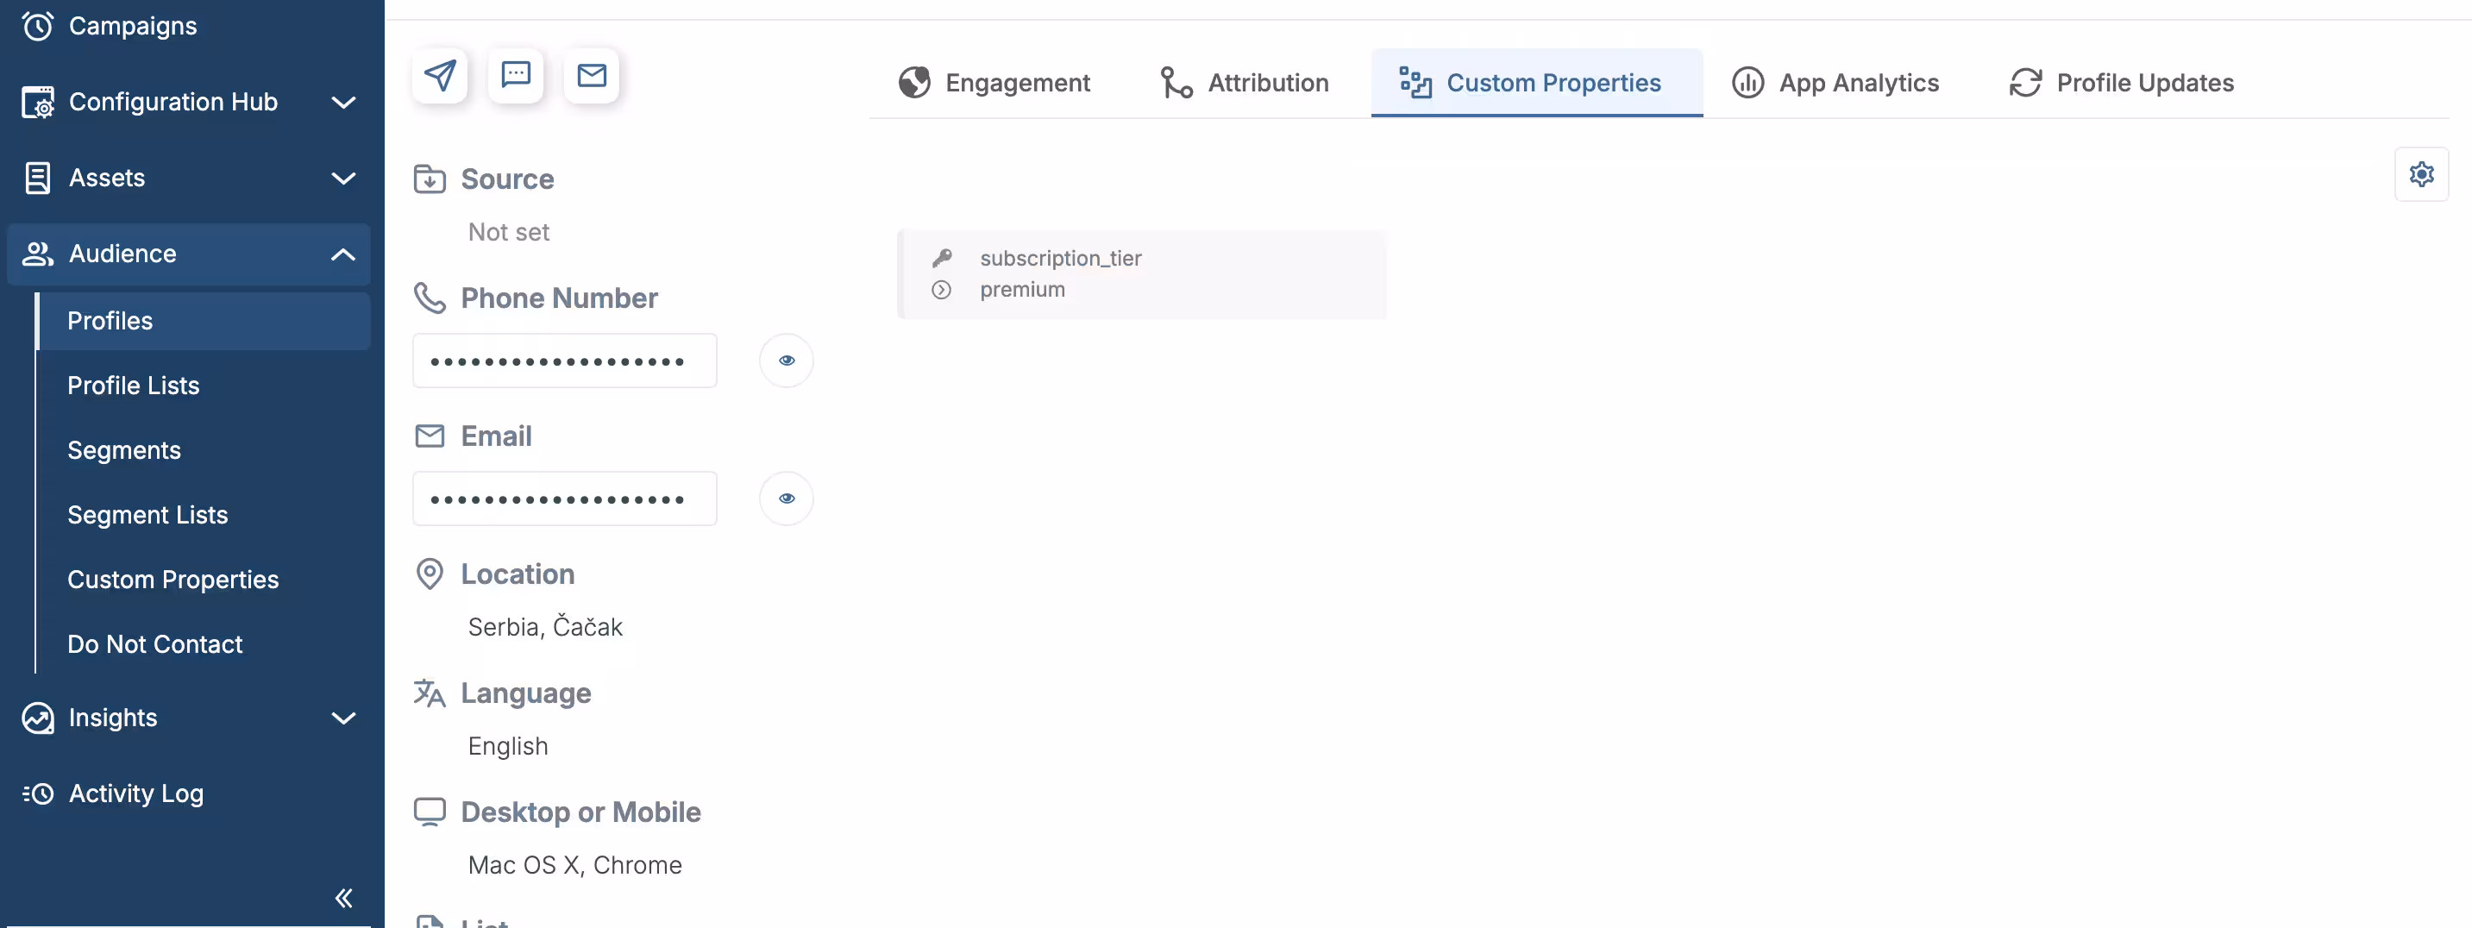Open the Profile Updates tab
The height and width of the screenshot is (928, 2472).
click(2121, 83)
